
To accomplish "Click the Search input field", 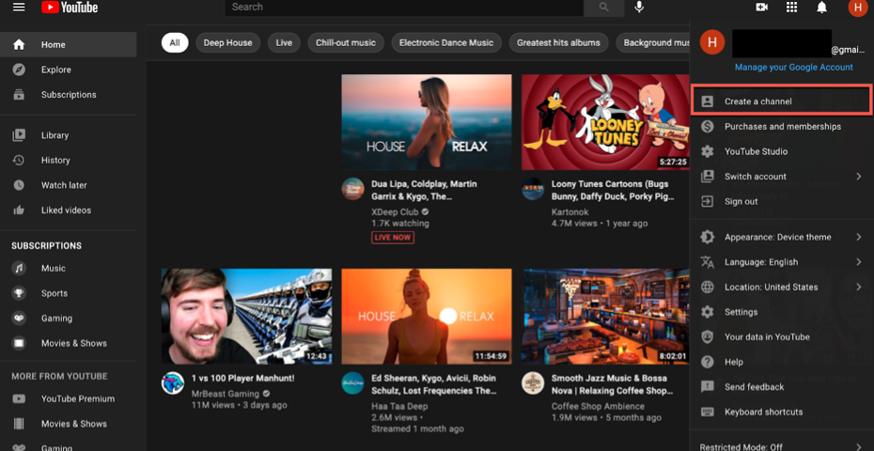I will (x=404, y=8).
